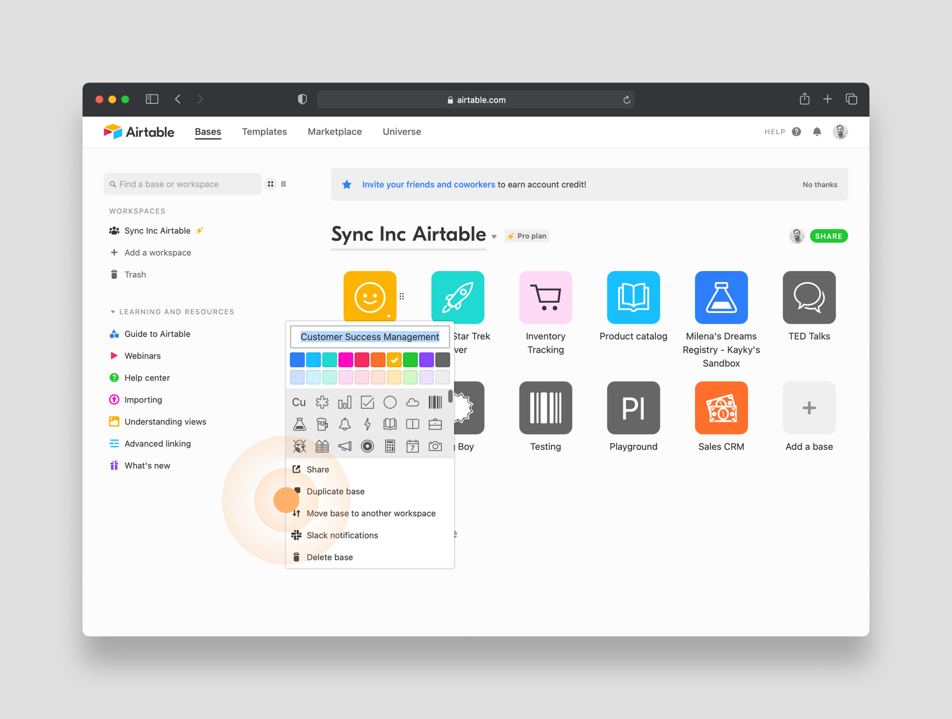Switch to grid view toggle
Viewport: 952px width, 719px height.
click(270, 184)
